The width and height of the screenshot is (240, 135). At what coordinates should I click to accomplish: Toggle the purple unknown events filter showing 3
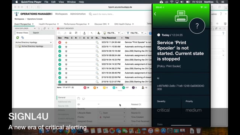click(x=134, y=87)
